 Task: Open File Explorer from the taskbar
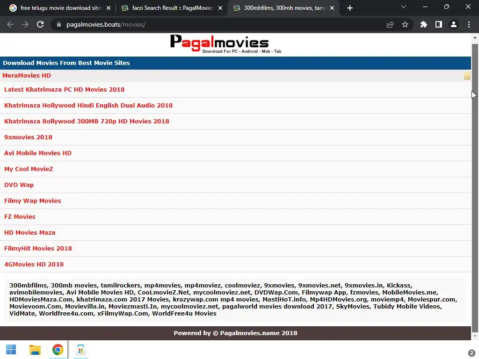(x=35, y=350)
